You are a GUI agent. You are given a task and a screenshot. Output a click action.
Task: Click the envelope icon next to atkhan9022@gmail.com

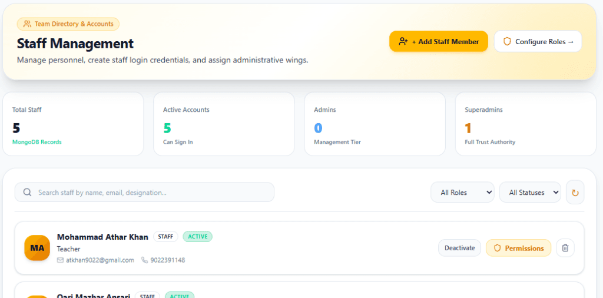[61, 260]
